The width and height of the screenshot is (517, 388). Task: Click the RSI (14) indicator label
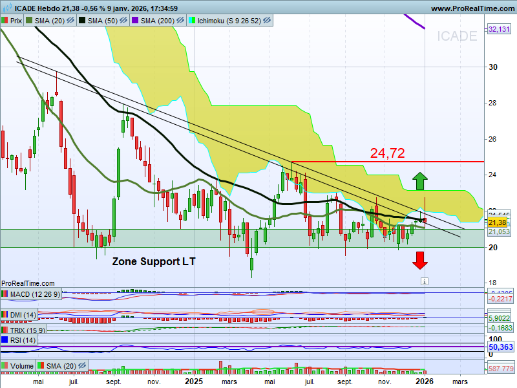point(23,340)
